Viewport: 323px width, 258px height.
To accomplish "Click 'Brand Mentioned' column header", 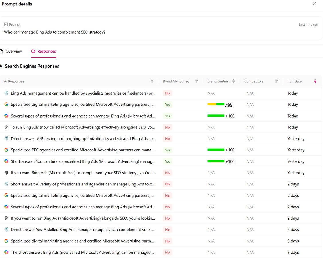I will [x=176, y=81].
